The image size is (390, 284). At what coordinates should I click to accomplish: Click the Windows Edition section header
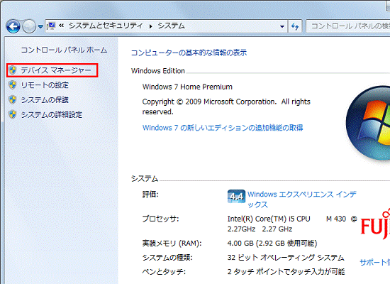(x=158, y=71)
